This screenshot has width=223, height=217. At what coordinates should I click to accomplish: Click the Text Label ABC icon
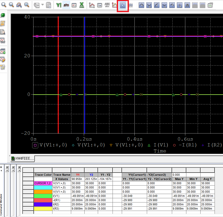(107, 5)
